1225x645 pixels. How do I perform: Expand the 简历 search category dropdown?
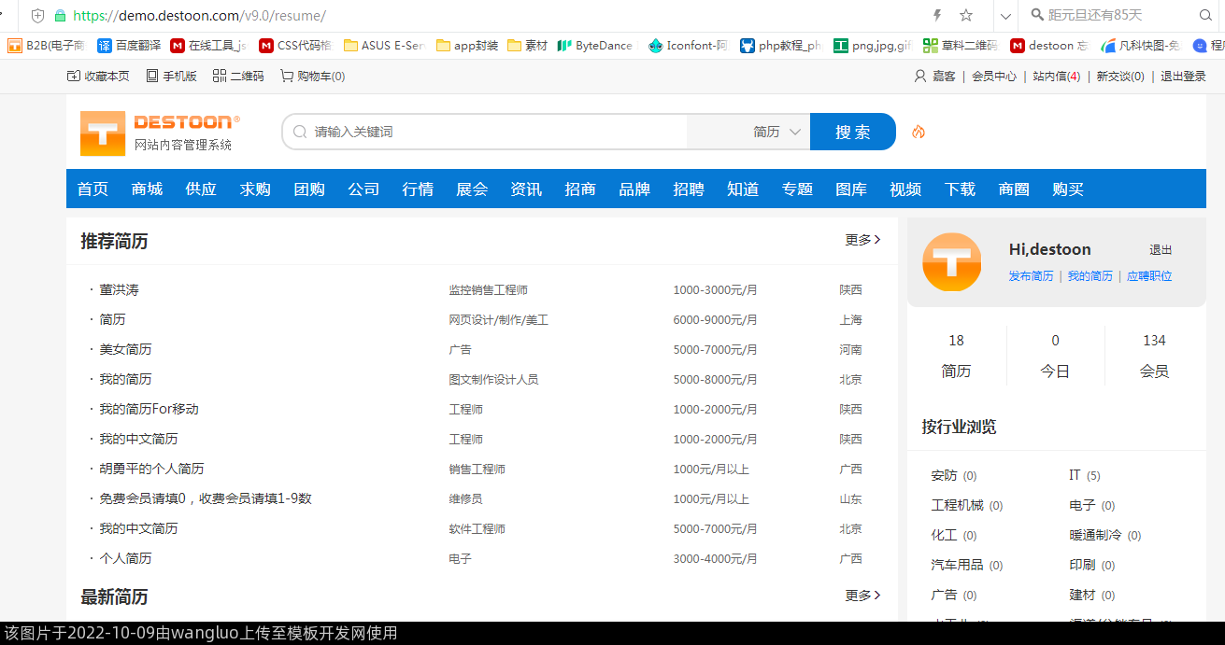[776, 133]
